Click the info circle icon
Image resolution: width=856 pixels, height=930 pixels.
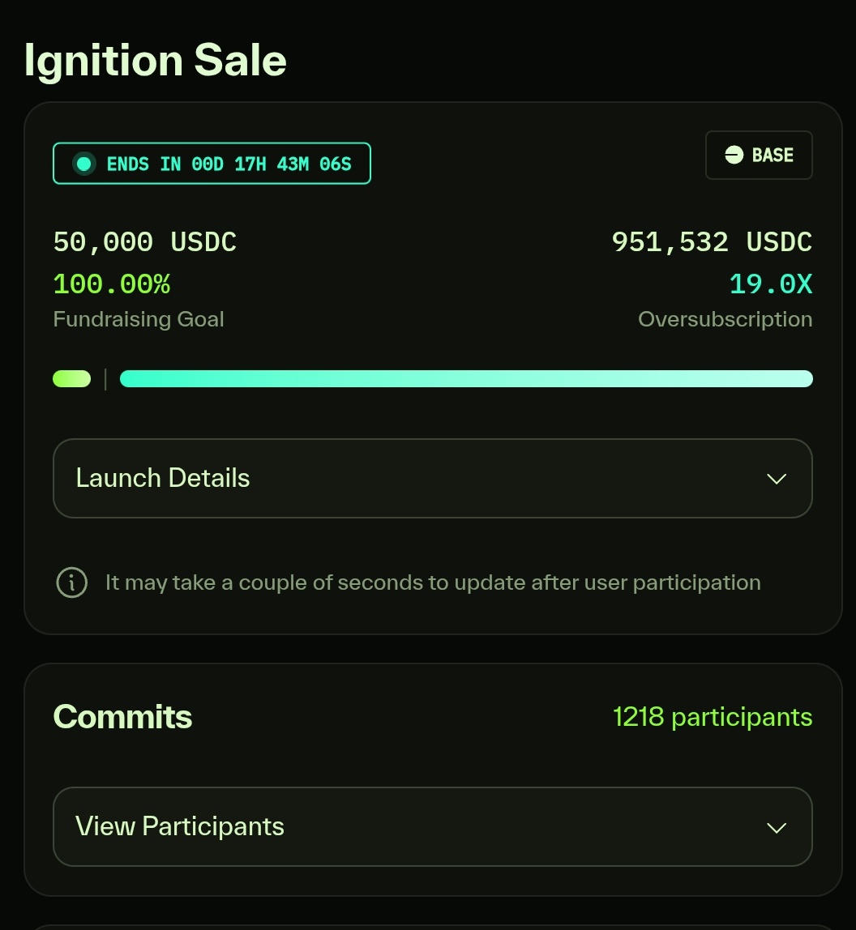tap(72, 582)
